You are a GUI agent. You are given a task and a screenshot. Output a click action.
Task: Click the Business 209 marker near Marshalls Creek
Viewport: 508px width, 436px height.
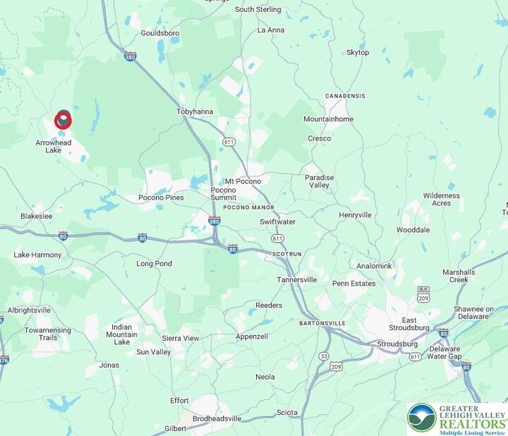[423, 295]
